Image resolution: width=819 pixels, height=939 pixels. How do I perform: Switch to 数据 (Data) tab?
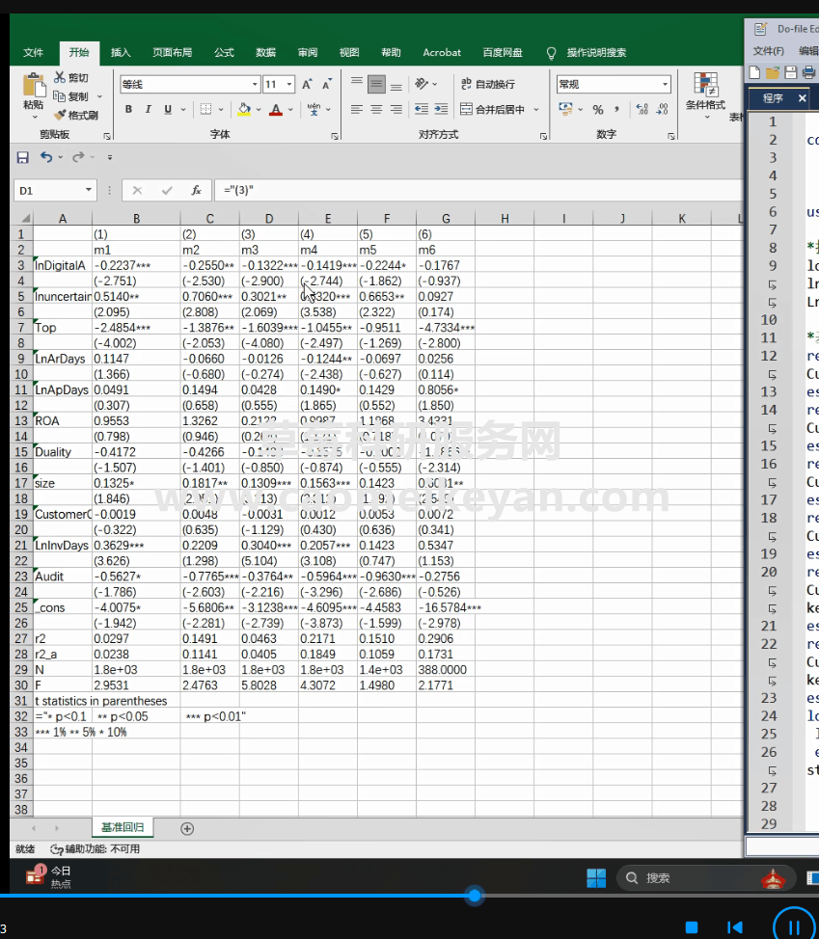(266, 53)
